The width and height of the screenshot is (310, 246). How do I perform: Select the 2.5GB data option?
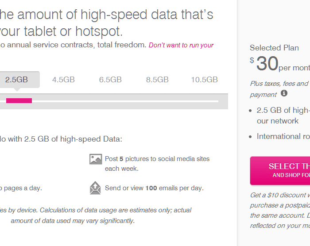pos(16,80)
